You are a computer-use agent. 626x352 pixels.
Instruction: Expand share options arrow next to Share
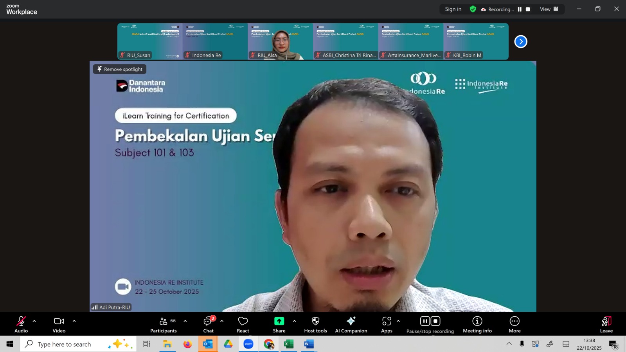pyautogui.click(x=294, y=321)
